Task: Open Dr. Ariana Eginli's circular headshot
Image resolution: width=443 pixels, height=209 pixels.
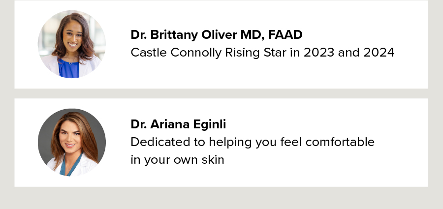Action: 72,142
